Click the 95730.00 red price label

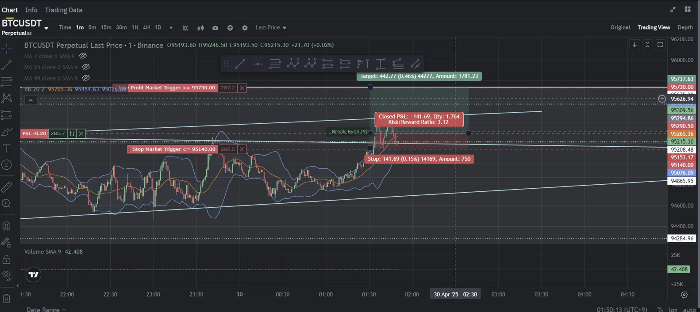click(681, 87)
